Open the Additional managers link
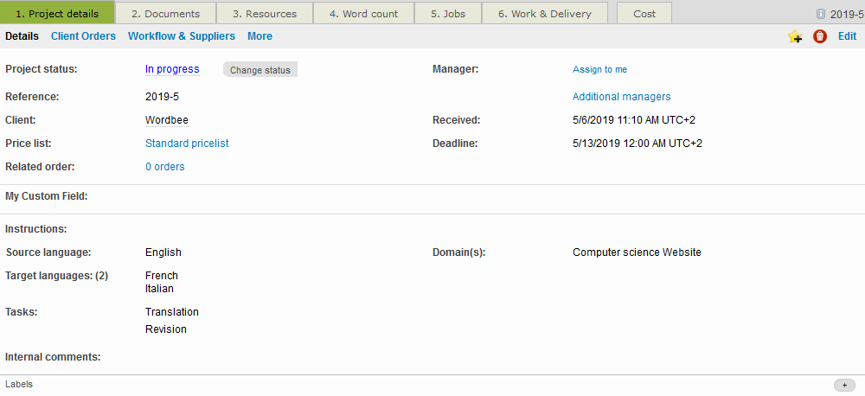 coord(621,97)
